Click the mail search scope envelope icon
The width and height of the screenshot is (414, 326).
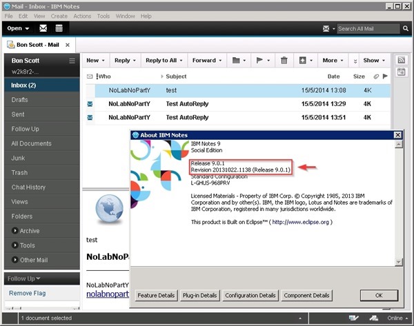tap(326, 28)
